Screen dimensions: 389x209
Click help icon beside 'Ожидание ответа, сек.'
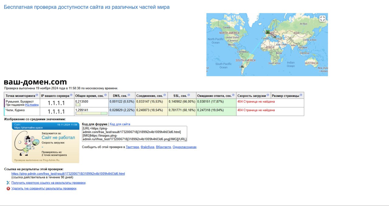point(234,95)
